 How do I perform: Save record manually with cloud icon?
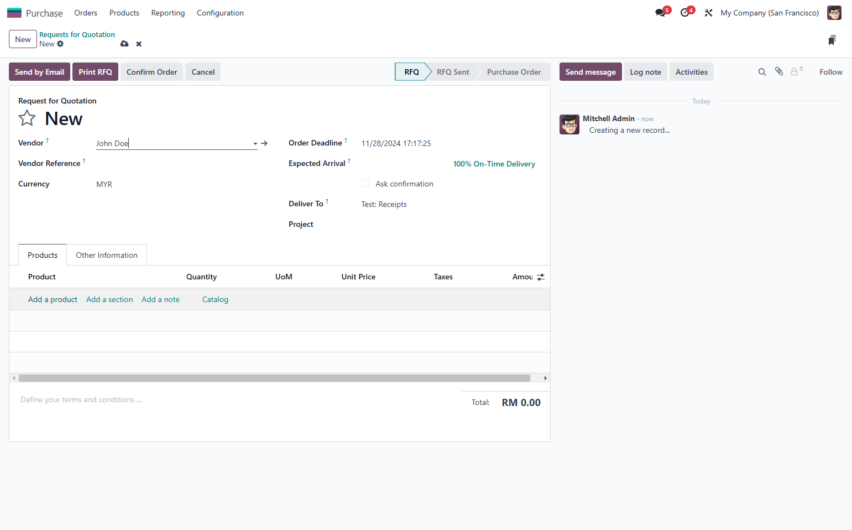pos(124,44)
